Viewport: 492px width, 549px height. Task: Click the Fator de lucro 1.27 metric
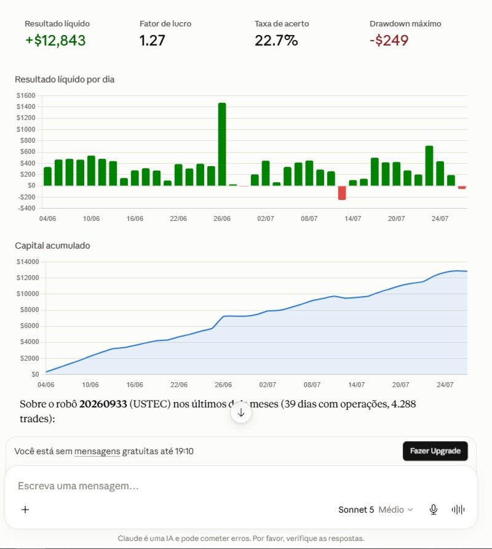[x=153, y=41]
